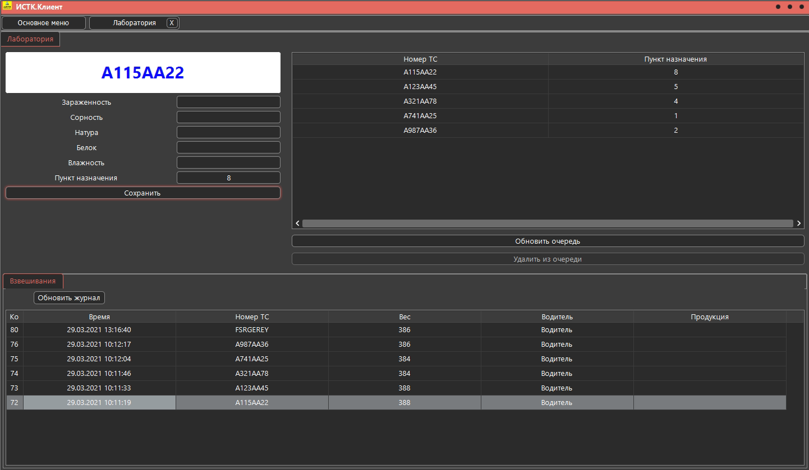Select queue row A987AA36
The height and width of the screenshot is (470, 809).
click(x=548, y=131)
